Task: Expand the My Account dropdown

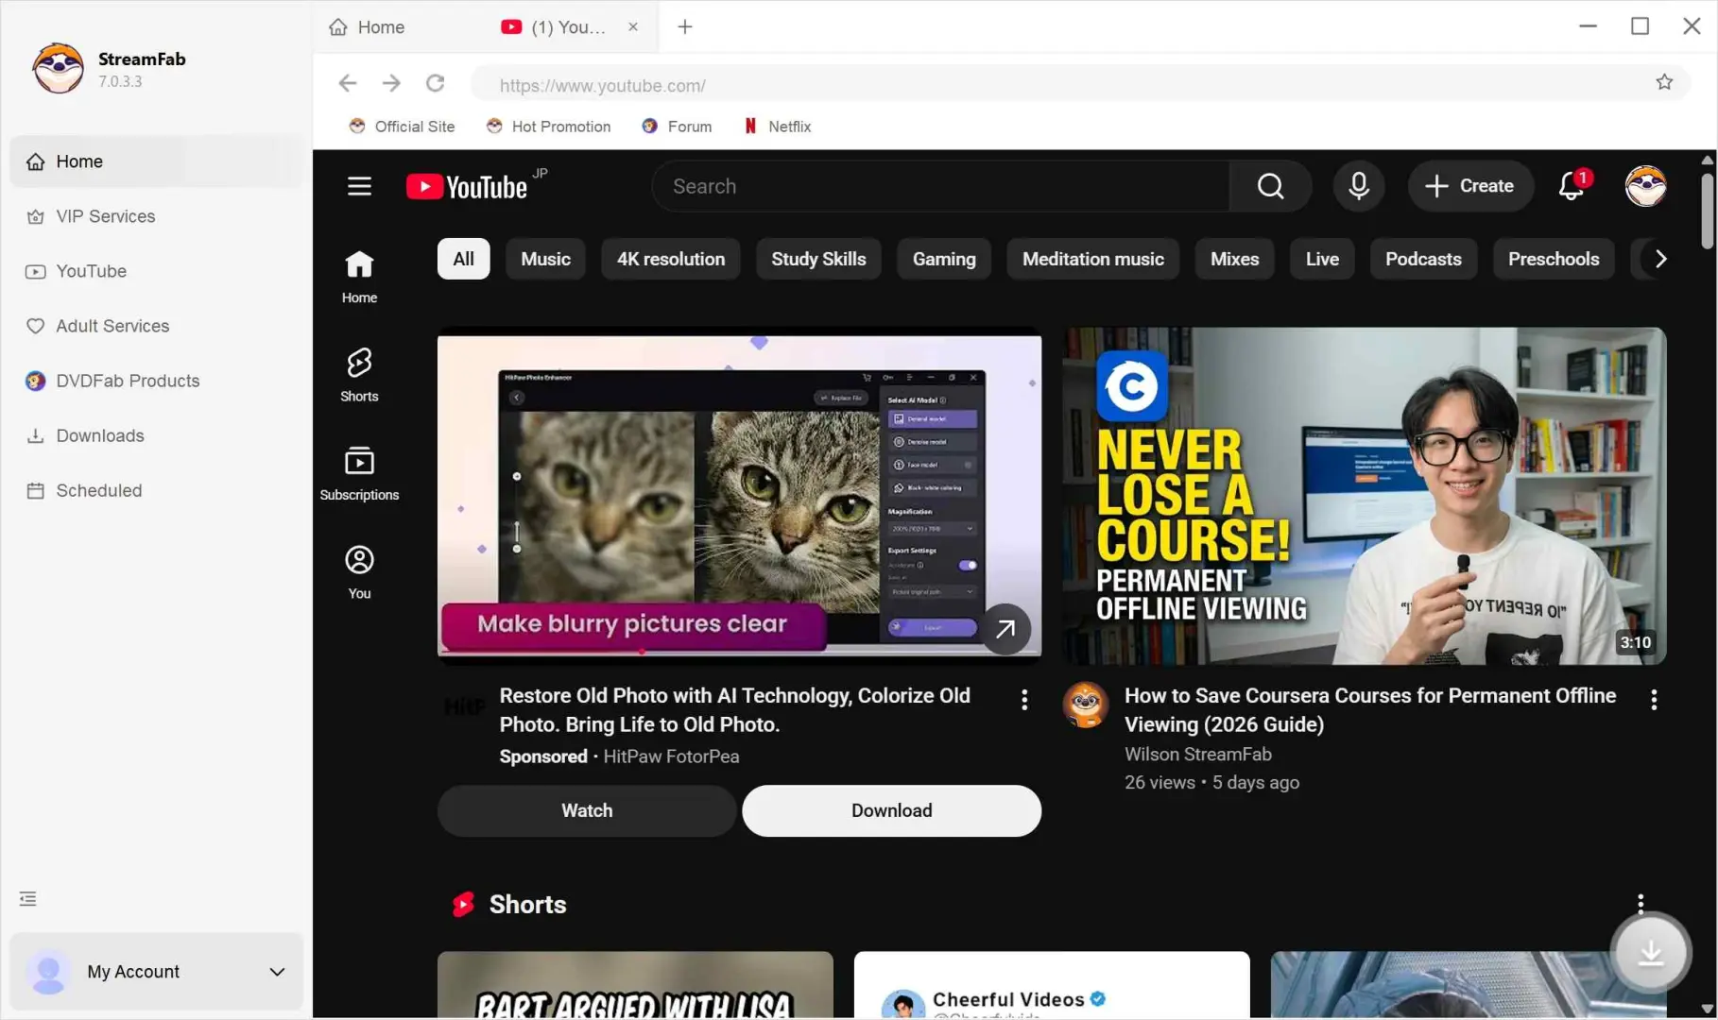Action: click(x=277, y=972)
